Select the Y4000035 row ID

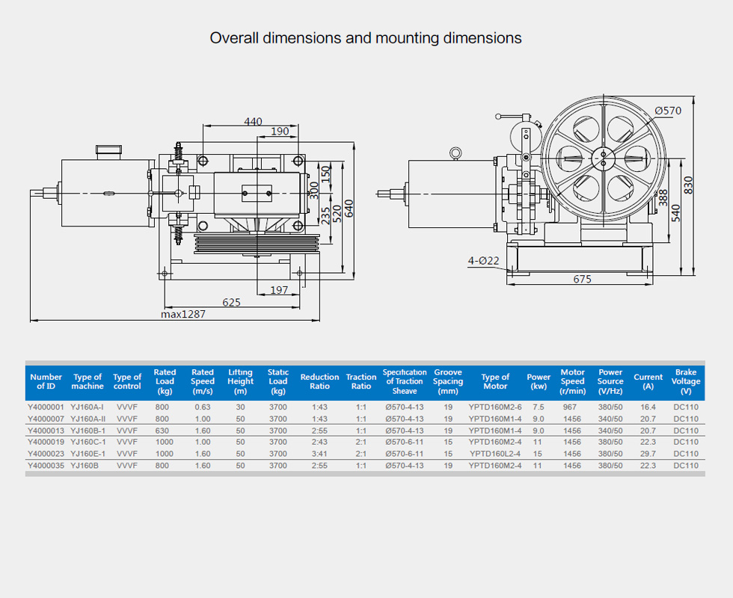tap(46, 465)
